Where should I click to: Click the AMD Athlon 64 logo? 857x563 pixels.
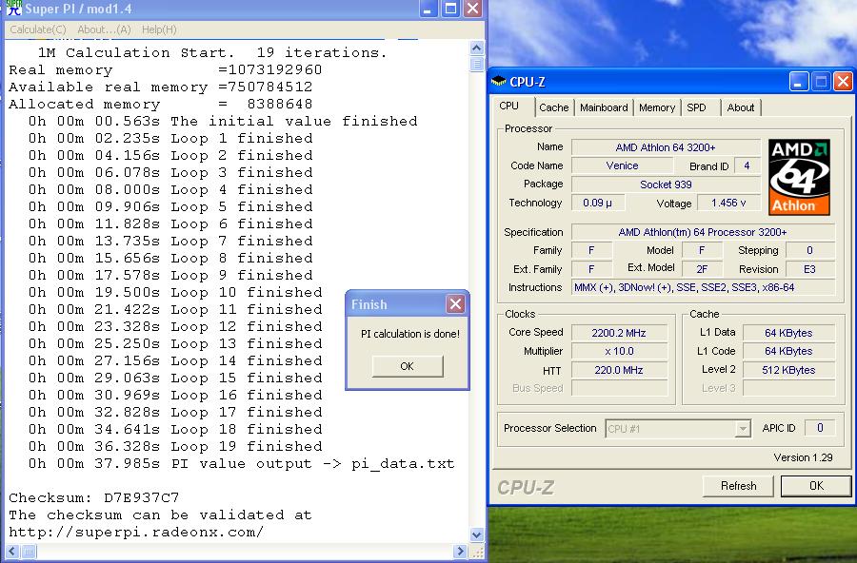coord(799,177)
